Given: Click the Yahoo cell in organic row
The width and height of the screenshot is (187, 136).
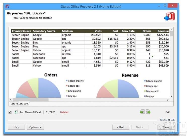Looking at the screenshot, I should [x=37, y=50].
